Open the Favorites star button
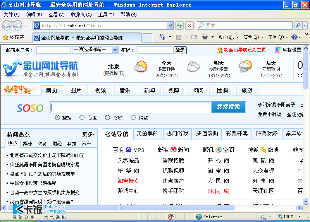 click(x=14, y=37)
